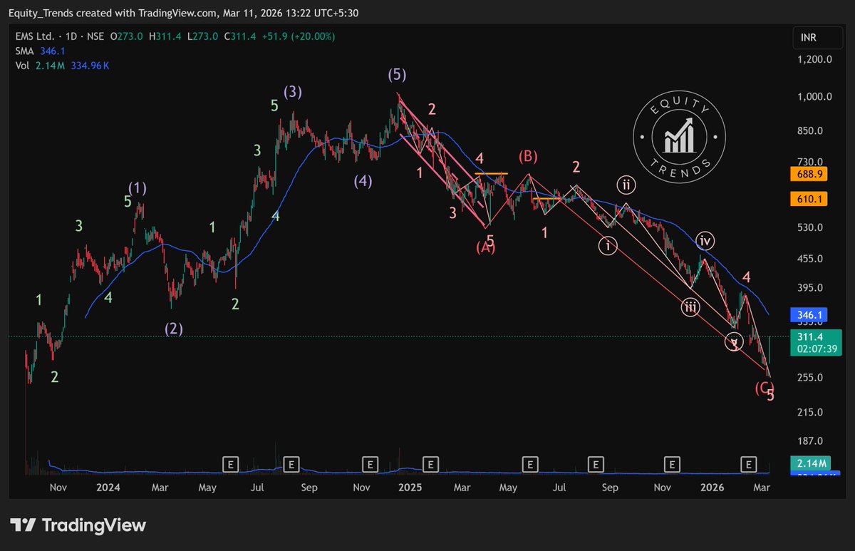855x551 pixels.
Task: Click the blue 346.1 SMA price label
Action: pyautogui.click(x=808, y=314)
